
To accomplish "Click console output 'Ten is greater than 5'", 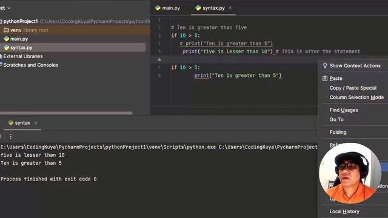I will pos(31,163).
